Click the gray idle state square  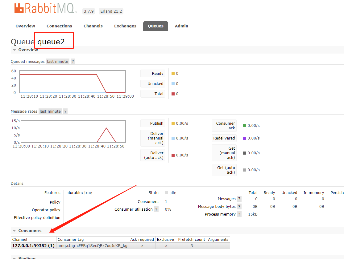[167, 193]
